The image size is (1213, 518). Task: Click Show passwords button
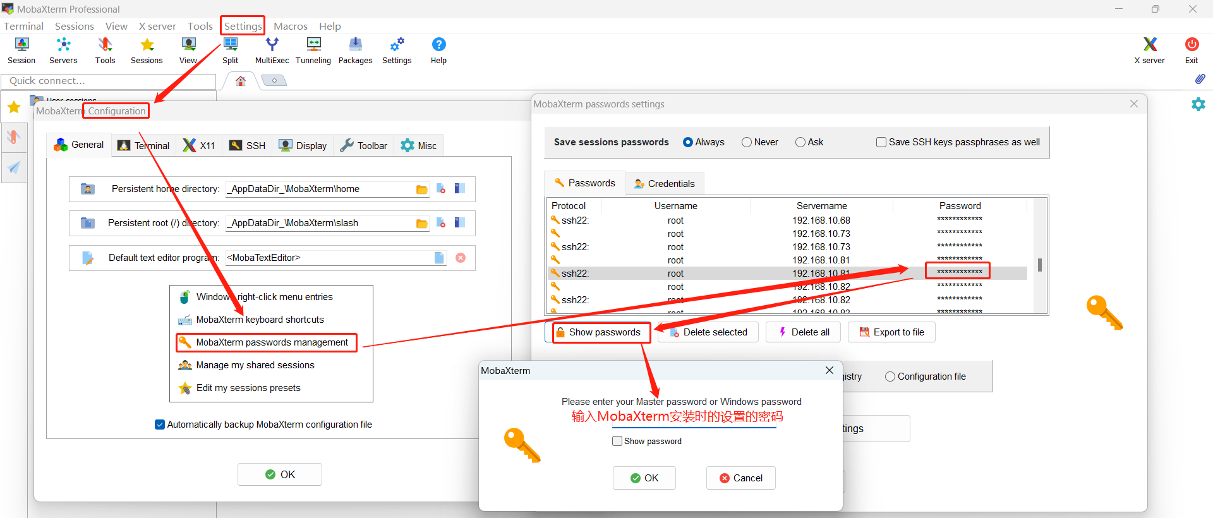[598, 332]
